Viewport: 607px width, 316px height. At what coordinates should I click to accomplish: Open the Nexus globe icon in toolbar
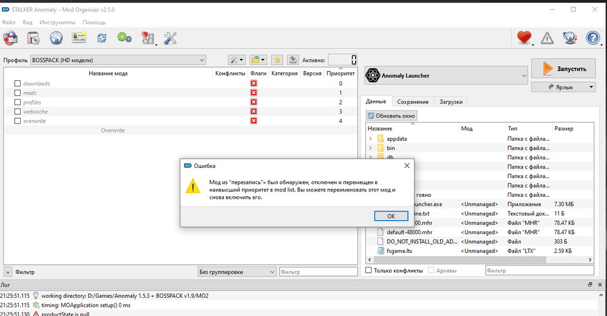point(56,38)
